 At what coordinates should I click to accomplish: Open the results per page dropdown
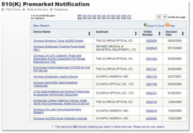(x=161, y=17)
